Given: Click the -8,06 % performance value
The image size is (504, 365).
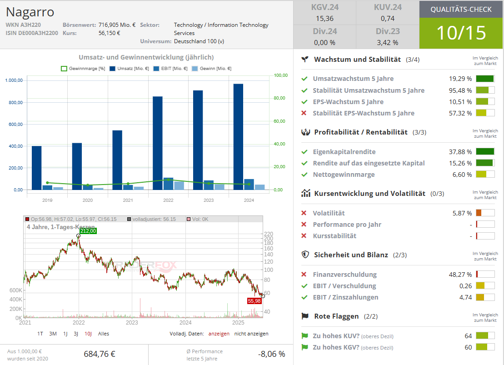Looking at the screenshot, I should pos(272,354).
